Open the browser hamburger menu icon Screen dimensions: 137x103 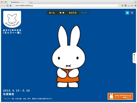point(135,5)
